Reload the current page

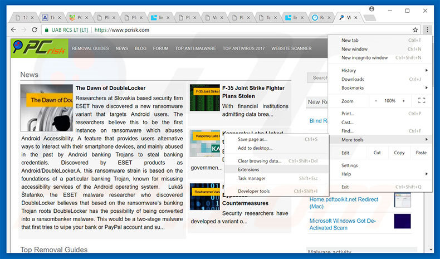[35, 30]
